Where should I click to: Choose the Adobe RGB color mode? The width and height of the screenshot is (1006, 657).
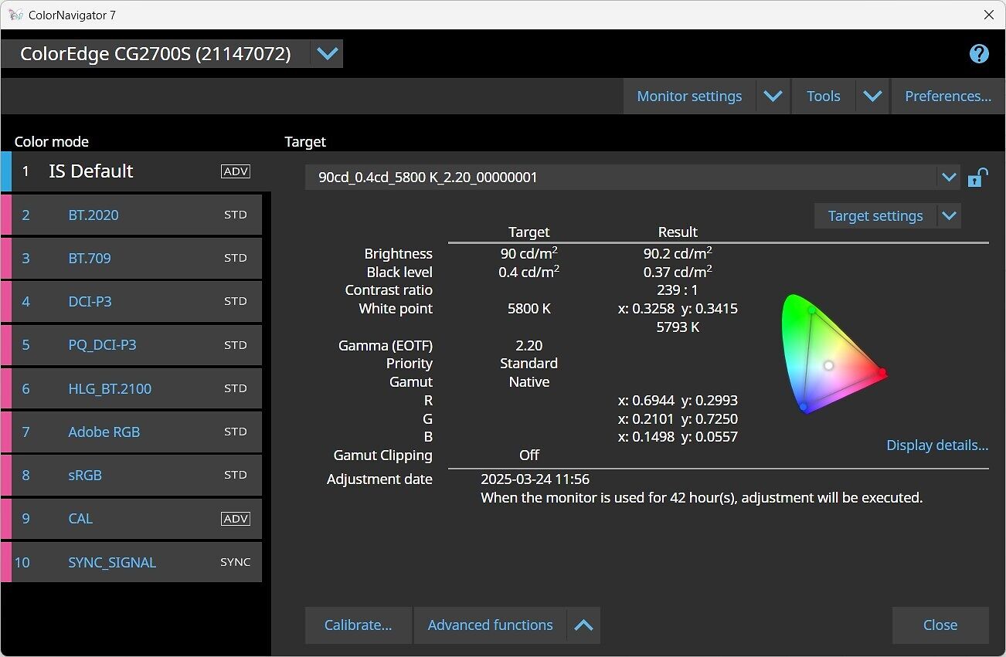tap(132, 432)
